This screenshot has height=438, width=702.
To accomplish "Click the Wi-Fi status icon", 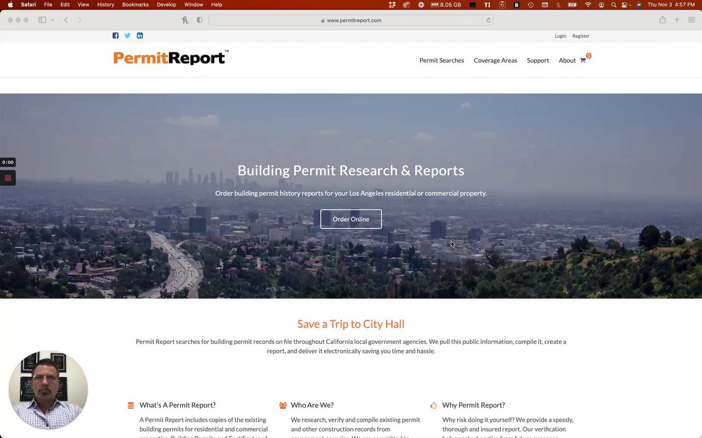I will pyautogui.click(x=588, y=4).
